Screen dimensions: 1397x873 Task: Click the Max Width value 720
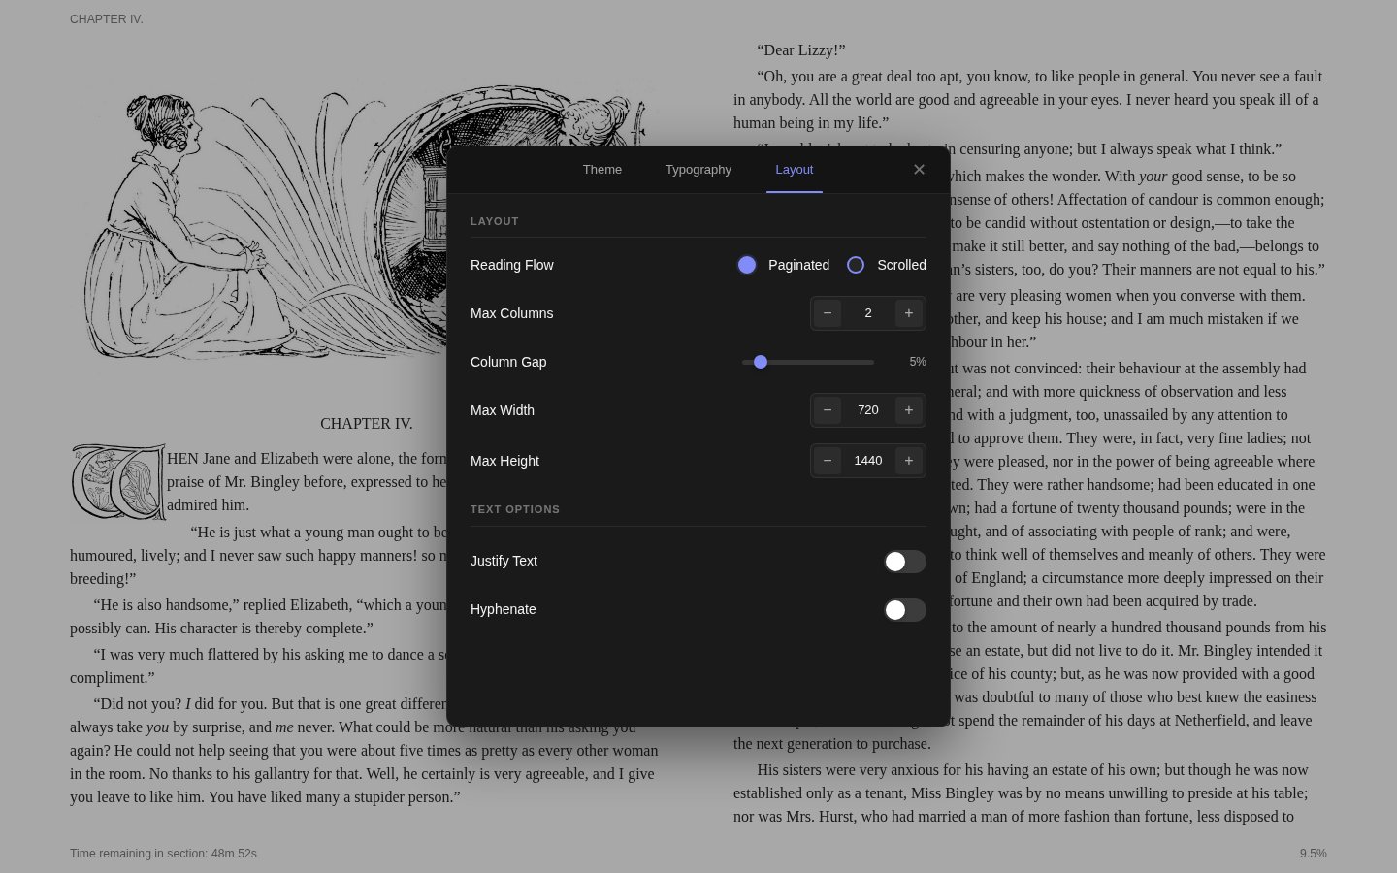click(x=868, y=410)
